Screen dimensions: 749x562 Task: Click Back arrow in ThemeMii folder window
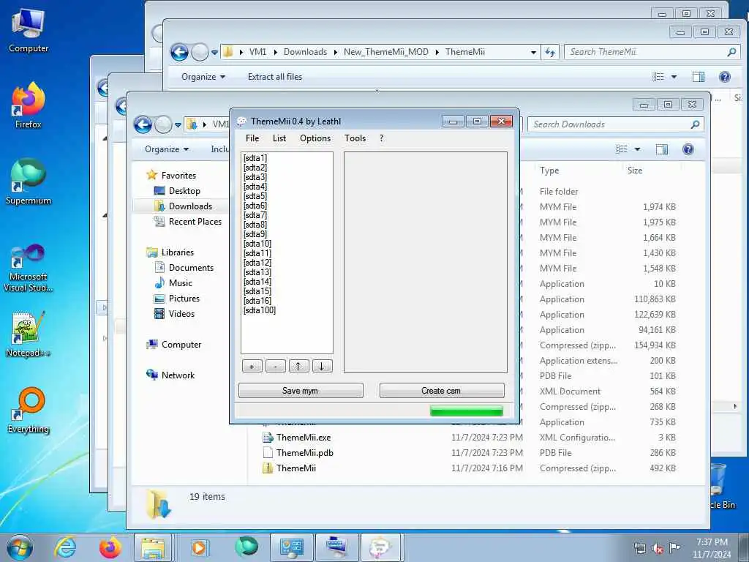tap(179, 52)
